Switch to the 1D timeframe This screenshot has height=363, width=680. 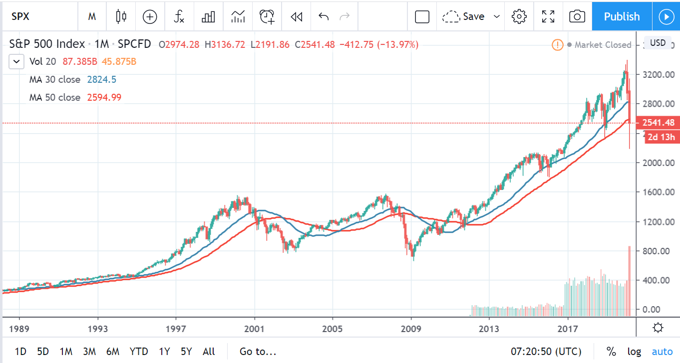(19, 351)
